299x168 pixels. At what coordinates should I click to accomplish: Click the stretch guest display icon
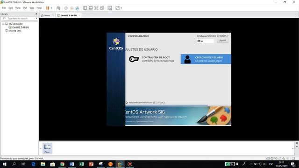click(x=117, y=8)
